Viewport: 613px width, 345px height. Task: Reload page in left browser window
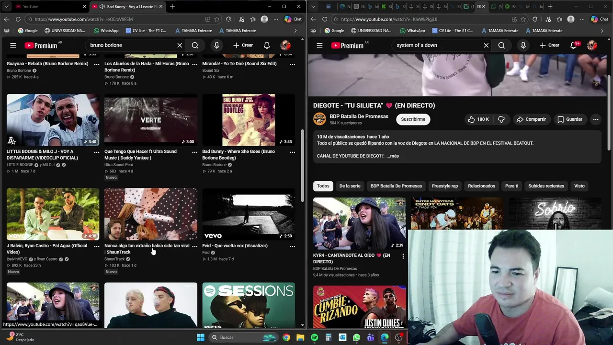18,19
